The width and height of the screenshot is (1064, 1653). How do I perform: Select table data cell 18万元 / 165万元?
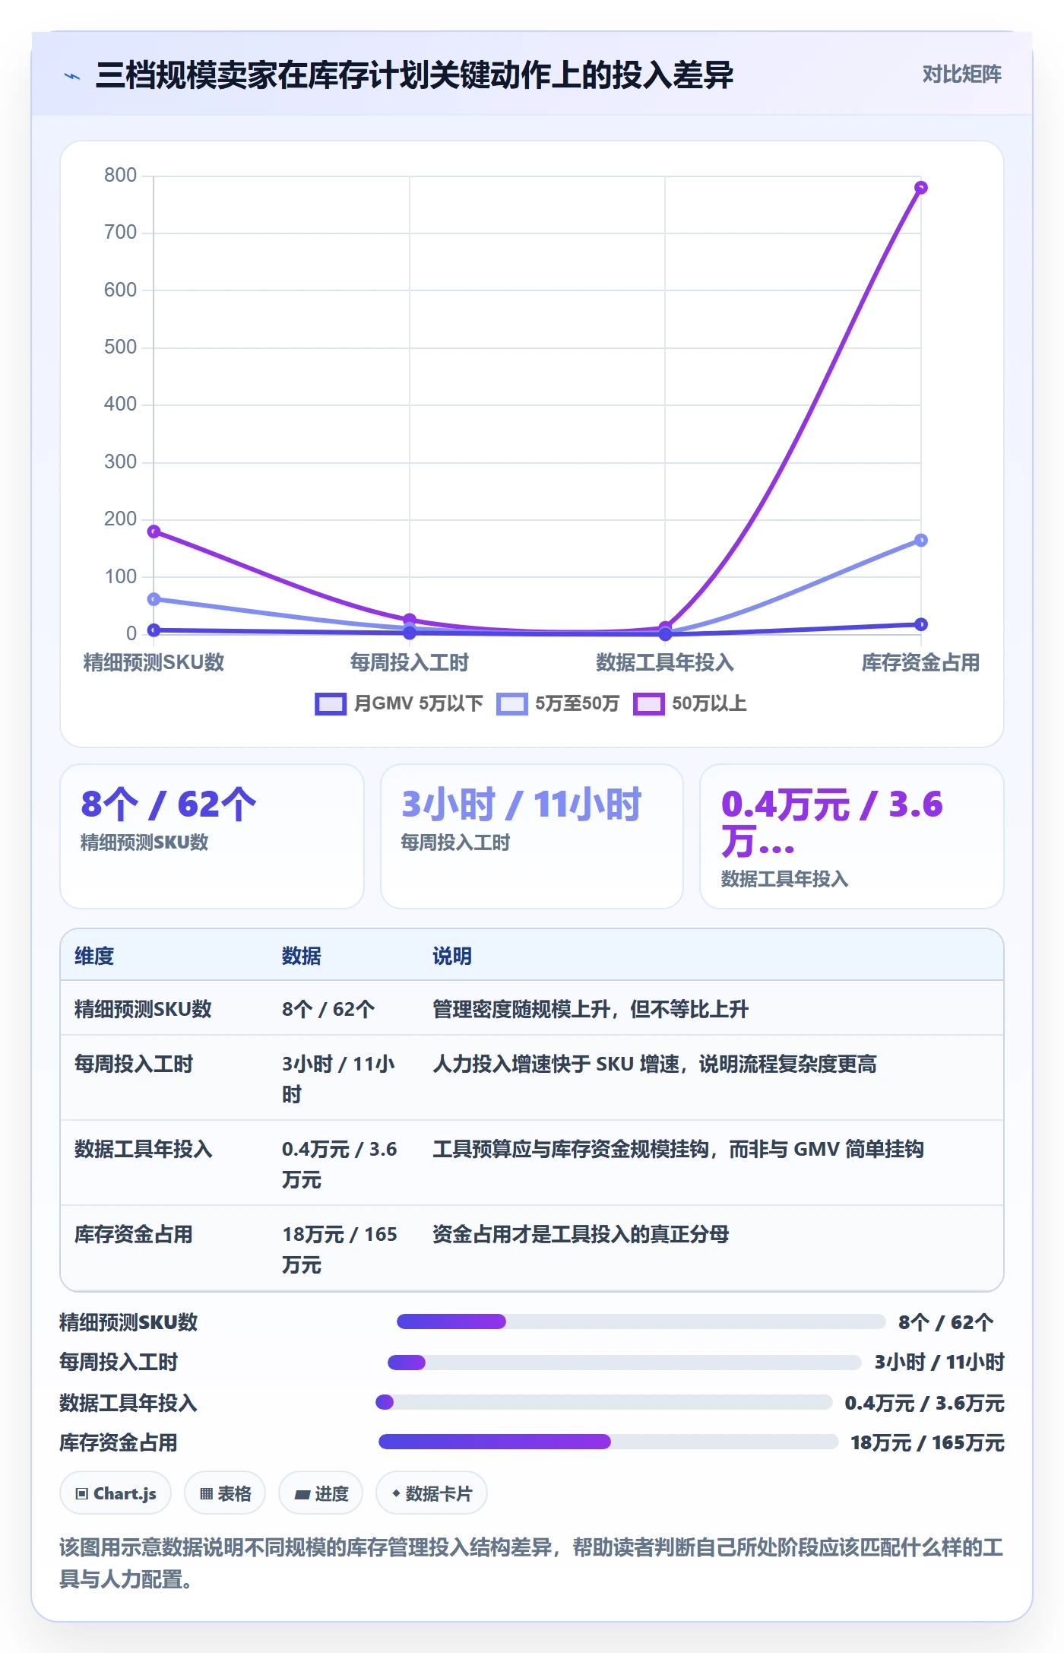pyautogui.click(x=340, y=1249)
